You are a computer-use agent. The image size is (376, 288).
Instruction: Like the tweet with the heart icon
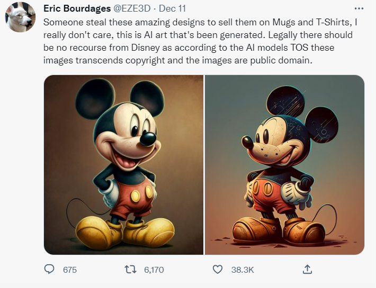[x=217, y=270]
